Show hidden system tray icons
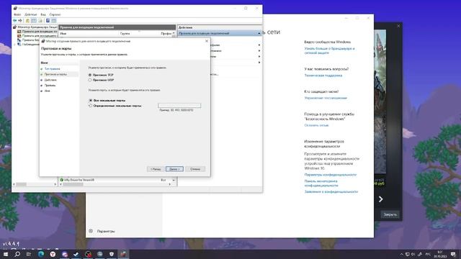 [401, 254]
